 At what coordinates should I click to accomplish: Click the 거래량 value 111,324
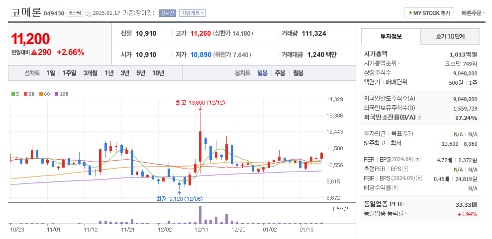pyautogui.click(x=313, y=34)
